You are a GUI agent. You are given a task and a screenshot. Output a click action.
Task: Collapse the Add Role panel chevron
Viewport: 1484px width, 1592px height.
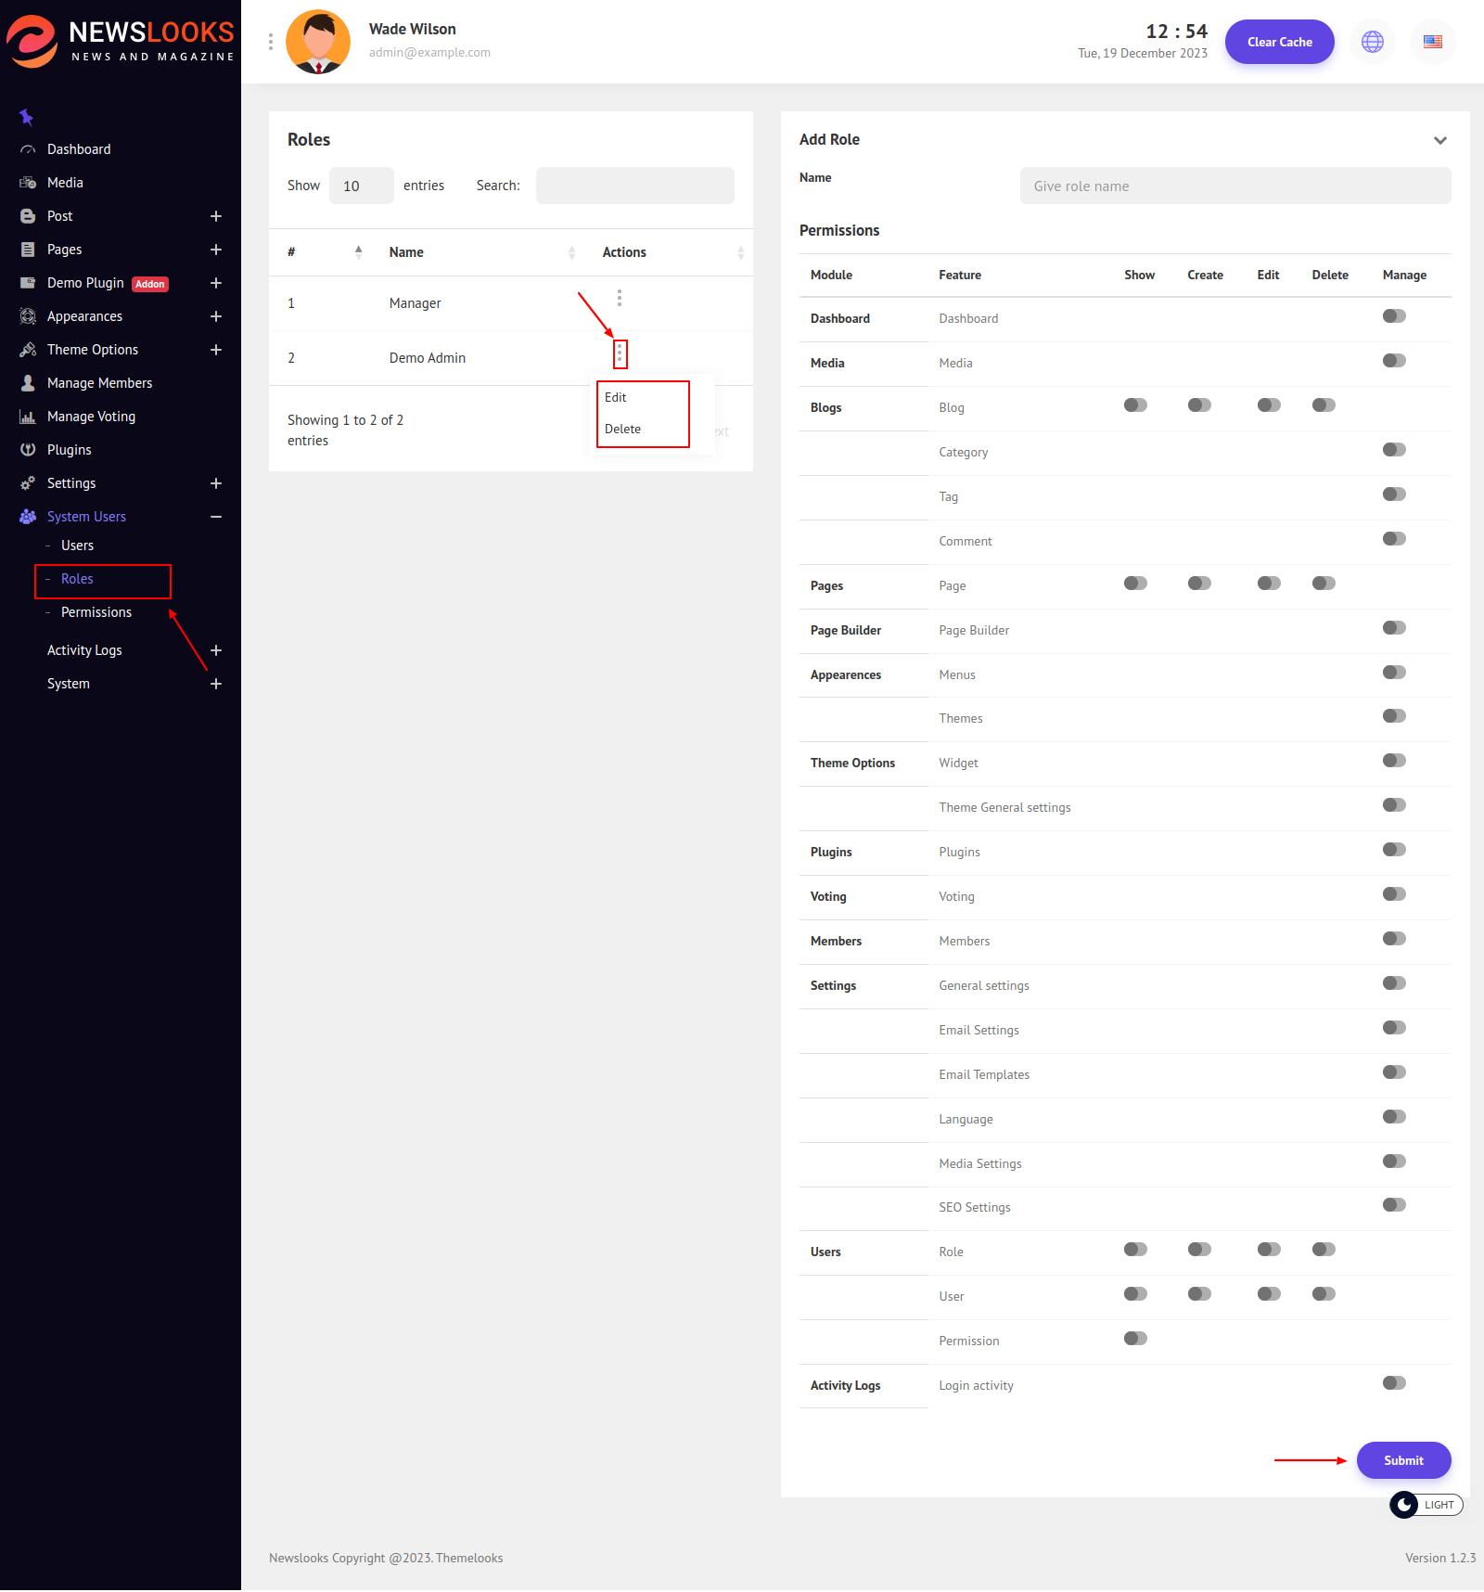click(1439, 140)
